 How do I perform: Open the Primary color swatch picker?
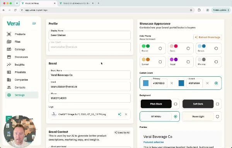coord(146,83)
